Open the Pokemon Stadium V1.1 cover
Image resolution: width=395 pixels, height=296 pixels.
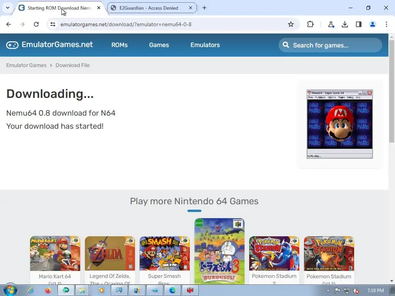click(x=329, y=254)
